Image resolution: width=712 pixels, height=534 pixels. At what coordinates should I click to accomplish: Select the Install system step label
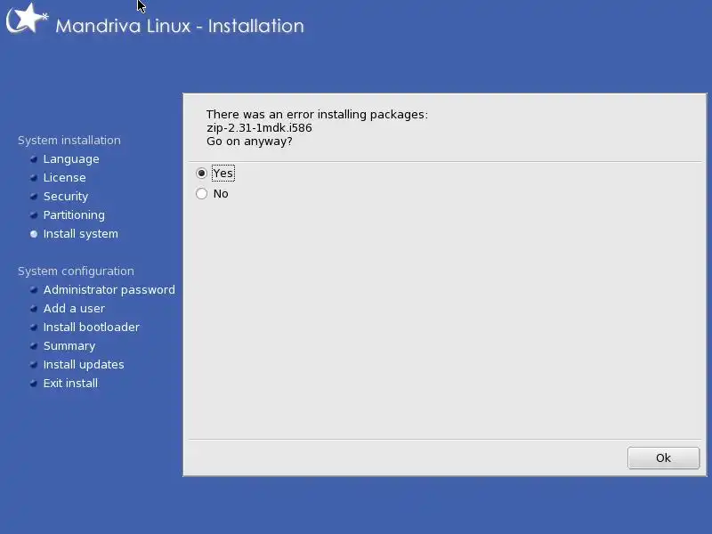coord(81,234)
